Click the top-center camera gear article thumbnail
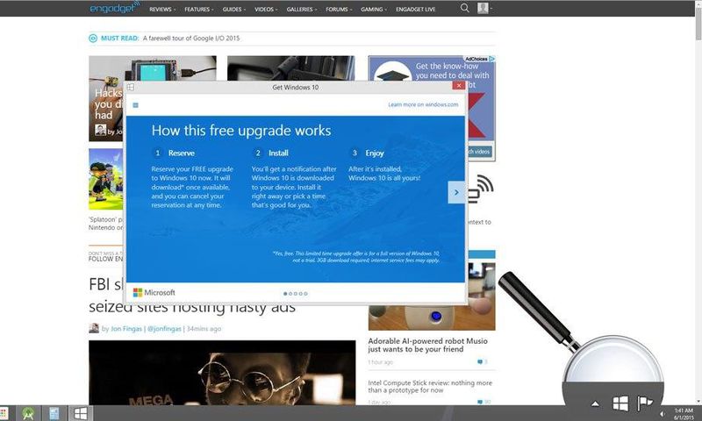The image size is (702, 421). pyautogui.click(x=291, y=68)
